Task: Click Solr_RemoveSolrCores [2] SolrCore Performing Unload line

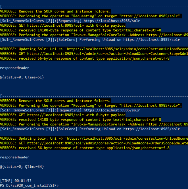Action: [x=90, y=40]
